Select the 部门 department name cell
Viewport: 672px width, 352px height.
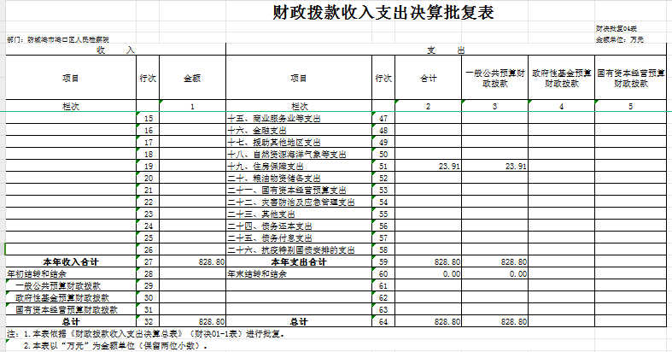(x=58, y=39)
